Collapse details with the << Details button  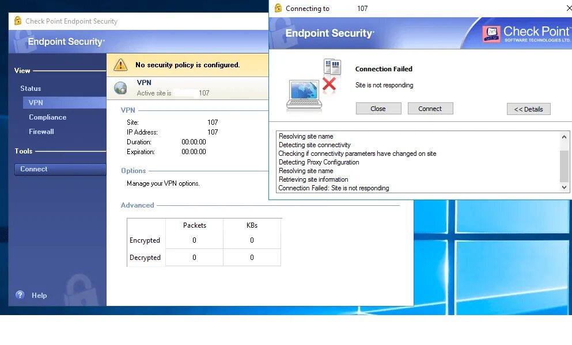(x=529, y=109)
